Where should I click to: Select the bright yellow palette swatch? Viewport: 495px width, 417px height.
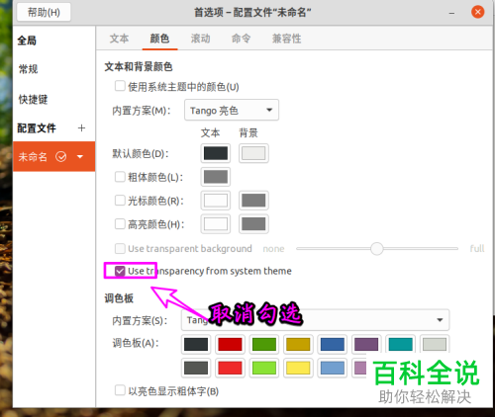(298, 368)
